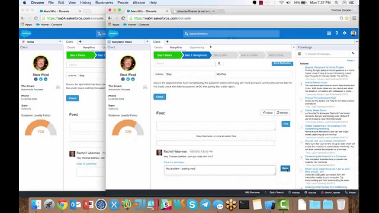Click Steve Wood's LinkedIn icon in the front window
The height and width of the screenshot is (213, 379).
(x=133, y=79)
